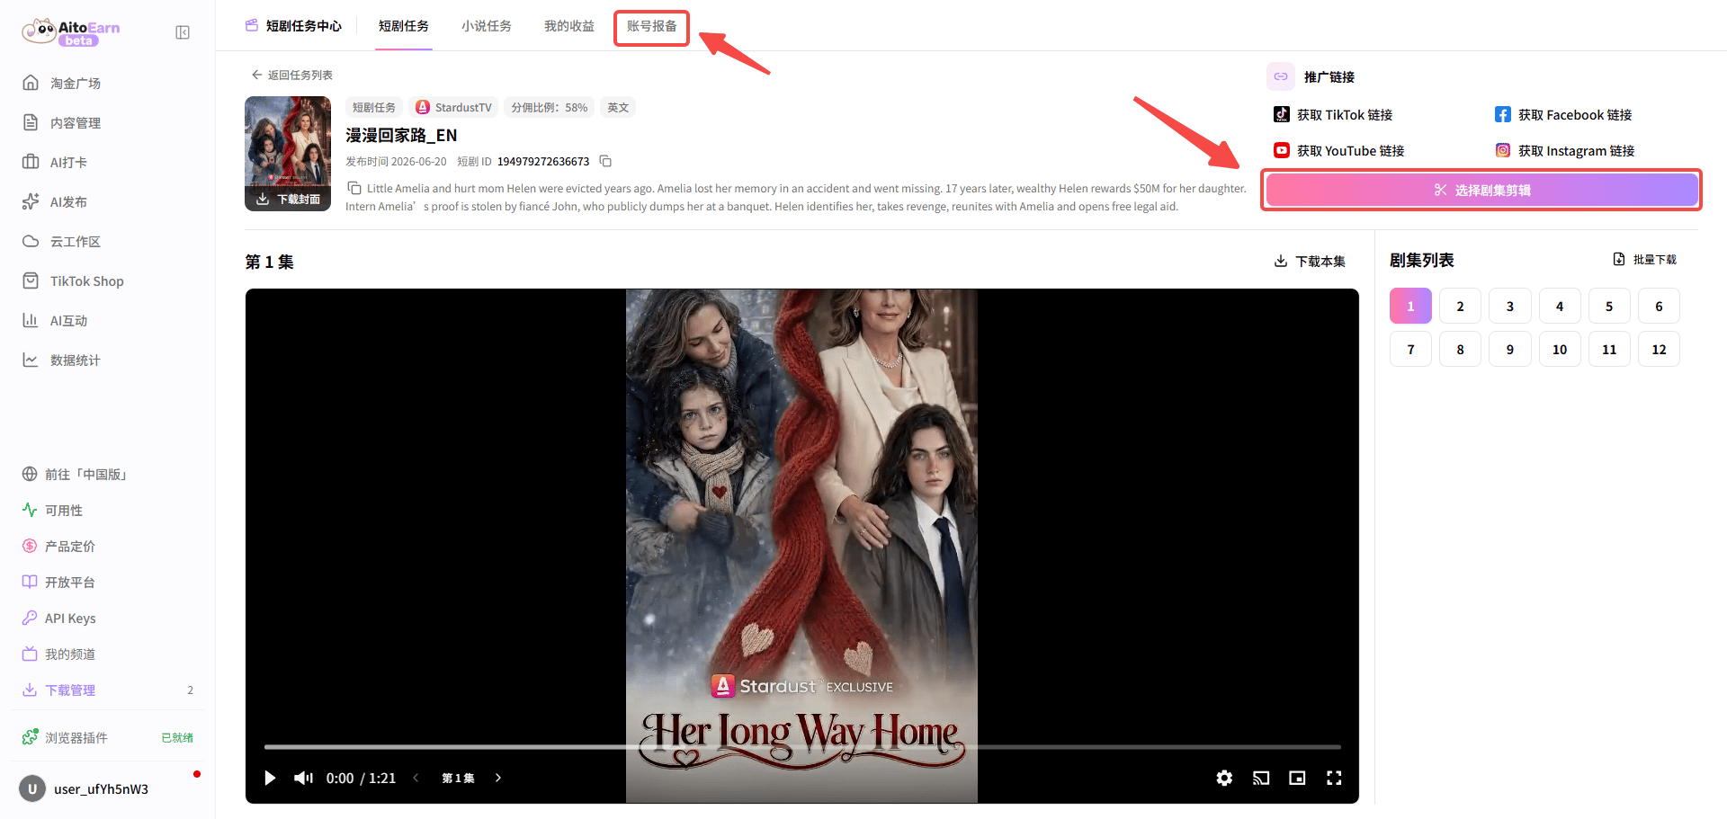Open the 账号报备 tab

point(652,26)
